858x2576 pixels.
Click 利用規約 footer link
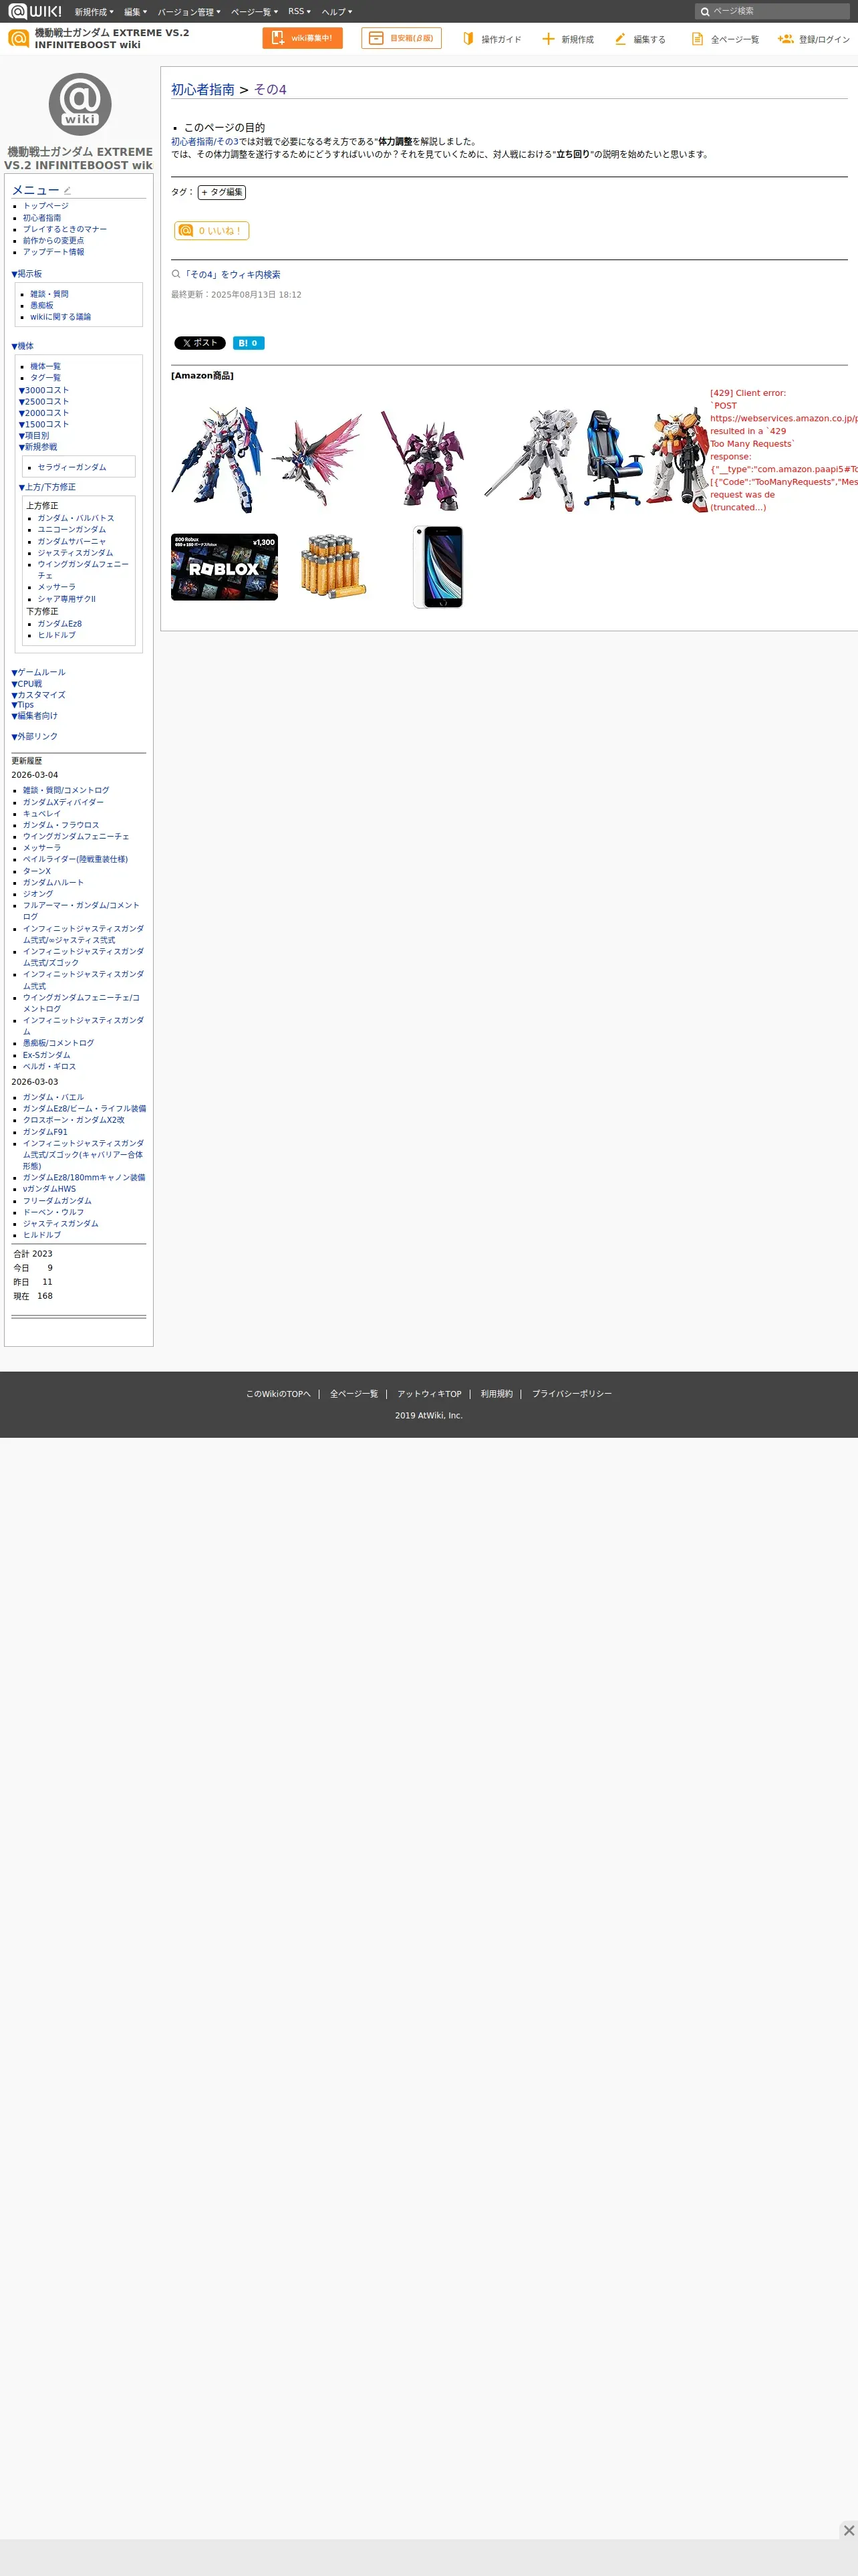pyautogui.click(x=496, y=1394)
